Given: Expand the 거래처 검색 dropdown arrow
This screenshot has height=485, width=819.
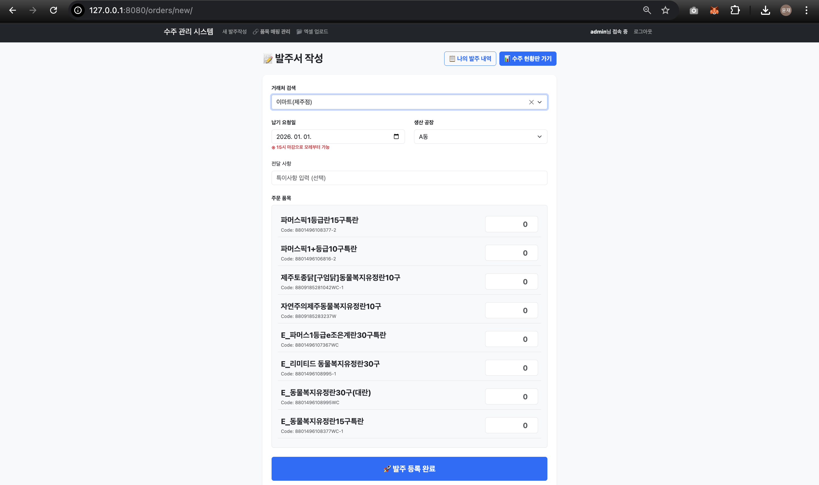Looking at the screenshot, I should coord(539,102).
